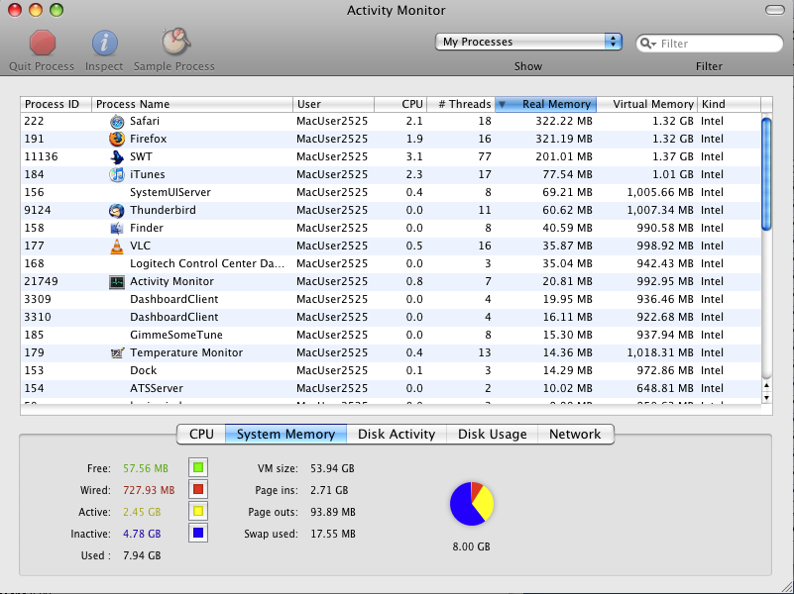
Task: Select the Temperature Monitor icon
Action: point(117,352)
